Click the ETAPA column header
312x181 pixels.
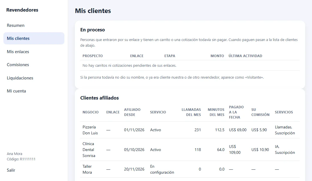pyautogui.click(x=170, y=56)
